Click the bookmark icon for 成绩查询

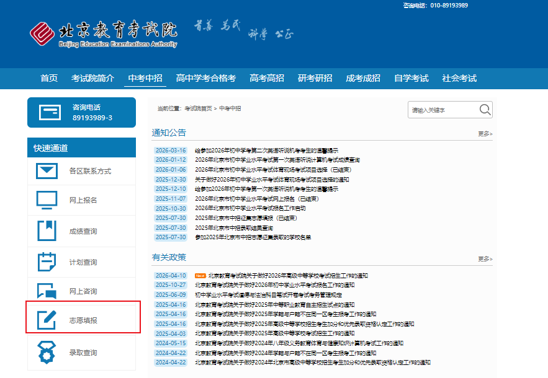[47, 231]
